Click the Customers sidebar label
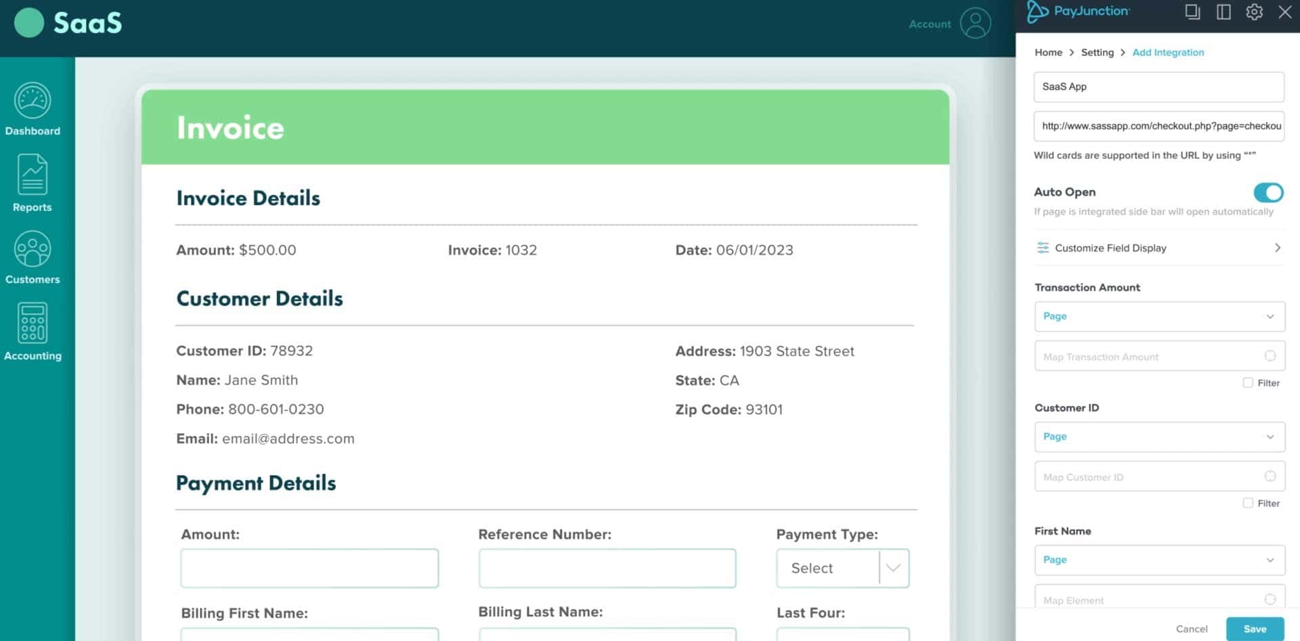Viewport: 1300px width, 641px height. click(32, 280)
